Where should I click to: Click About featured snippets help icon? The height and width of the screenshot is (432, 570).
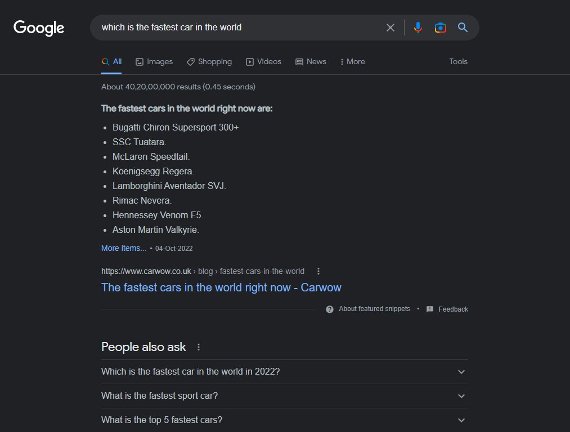pos(330,309)
